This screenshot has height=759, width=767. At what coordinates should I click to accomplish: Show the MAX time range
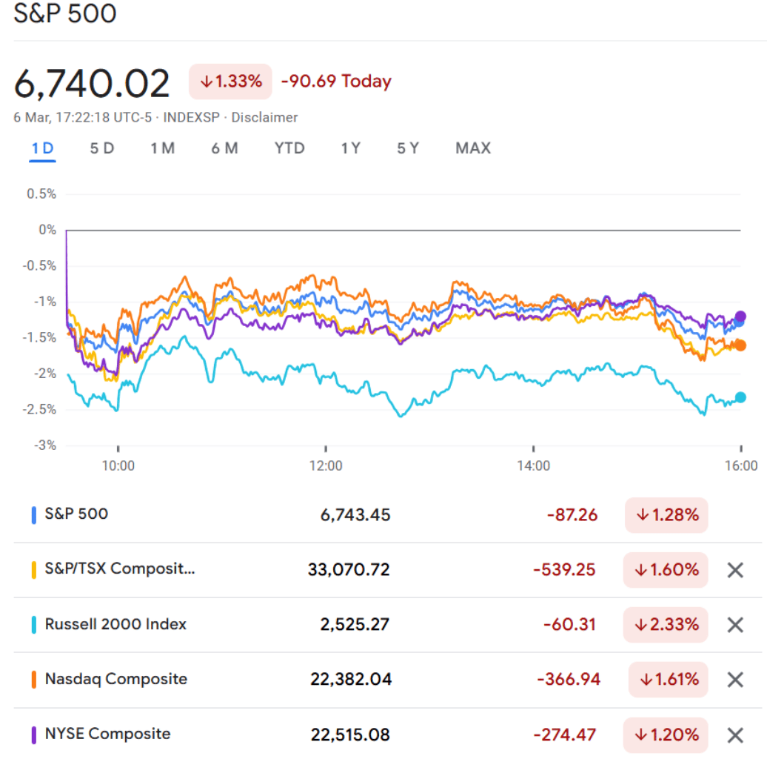click(x=473, y=148)
